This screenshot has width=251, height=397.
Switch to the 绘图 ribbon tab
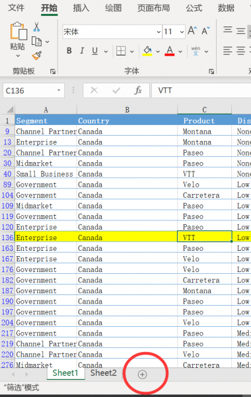(x=113, y=8)
